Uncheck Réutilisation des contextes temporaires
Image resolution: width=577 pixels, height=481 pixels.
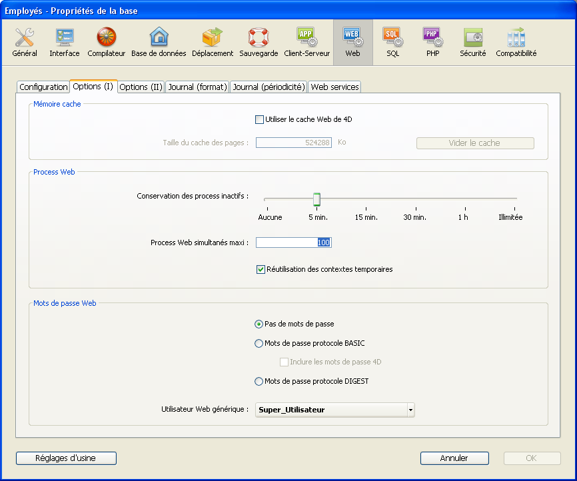(261, 270)
